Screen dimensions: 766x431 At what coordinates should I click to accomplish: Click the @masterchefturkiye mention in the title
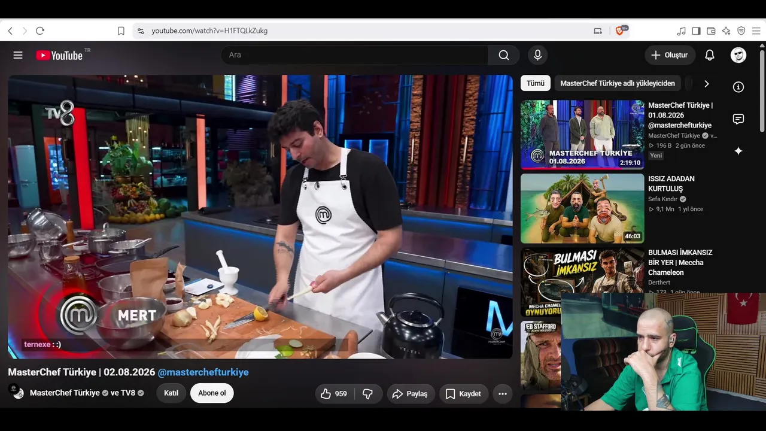pos(203,372)
